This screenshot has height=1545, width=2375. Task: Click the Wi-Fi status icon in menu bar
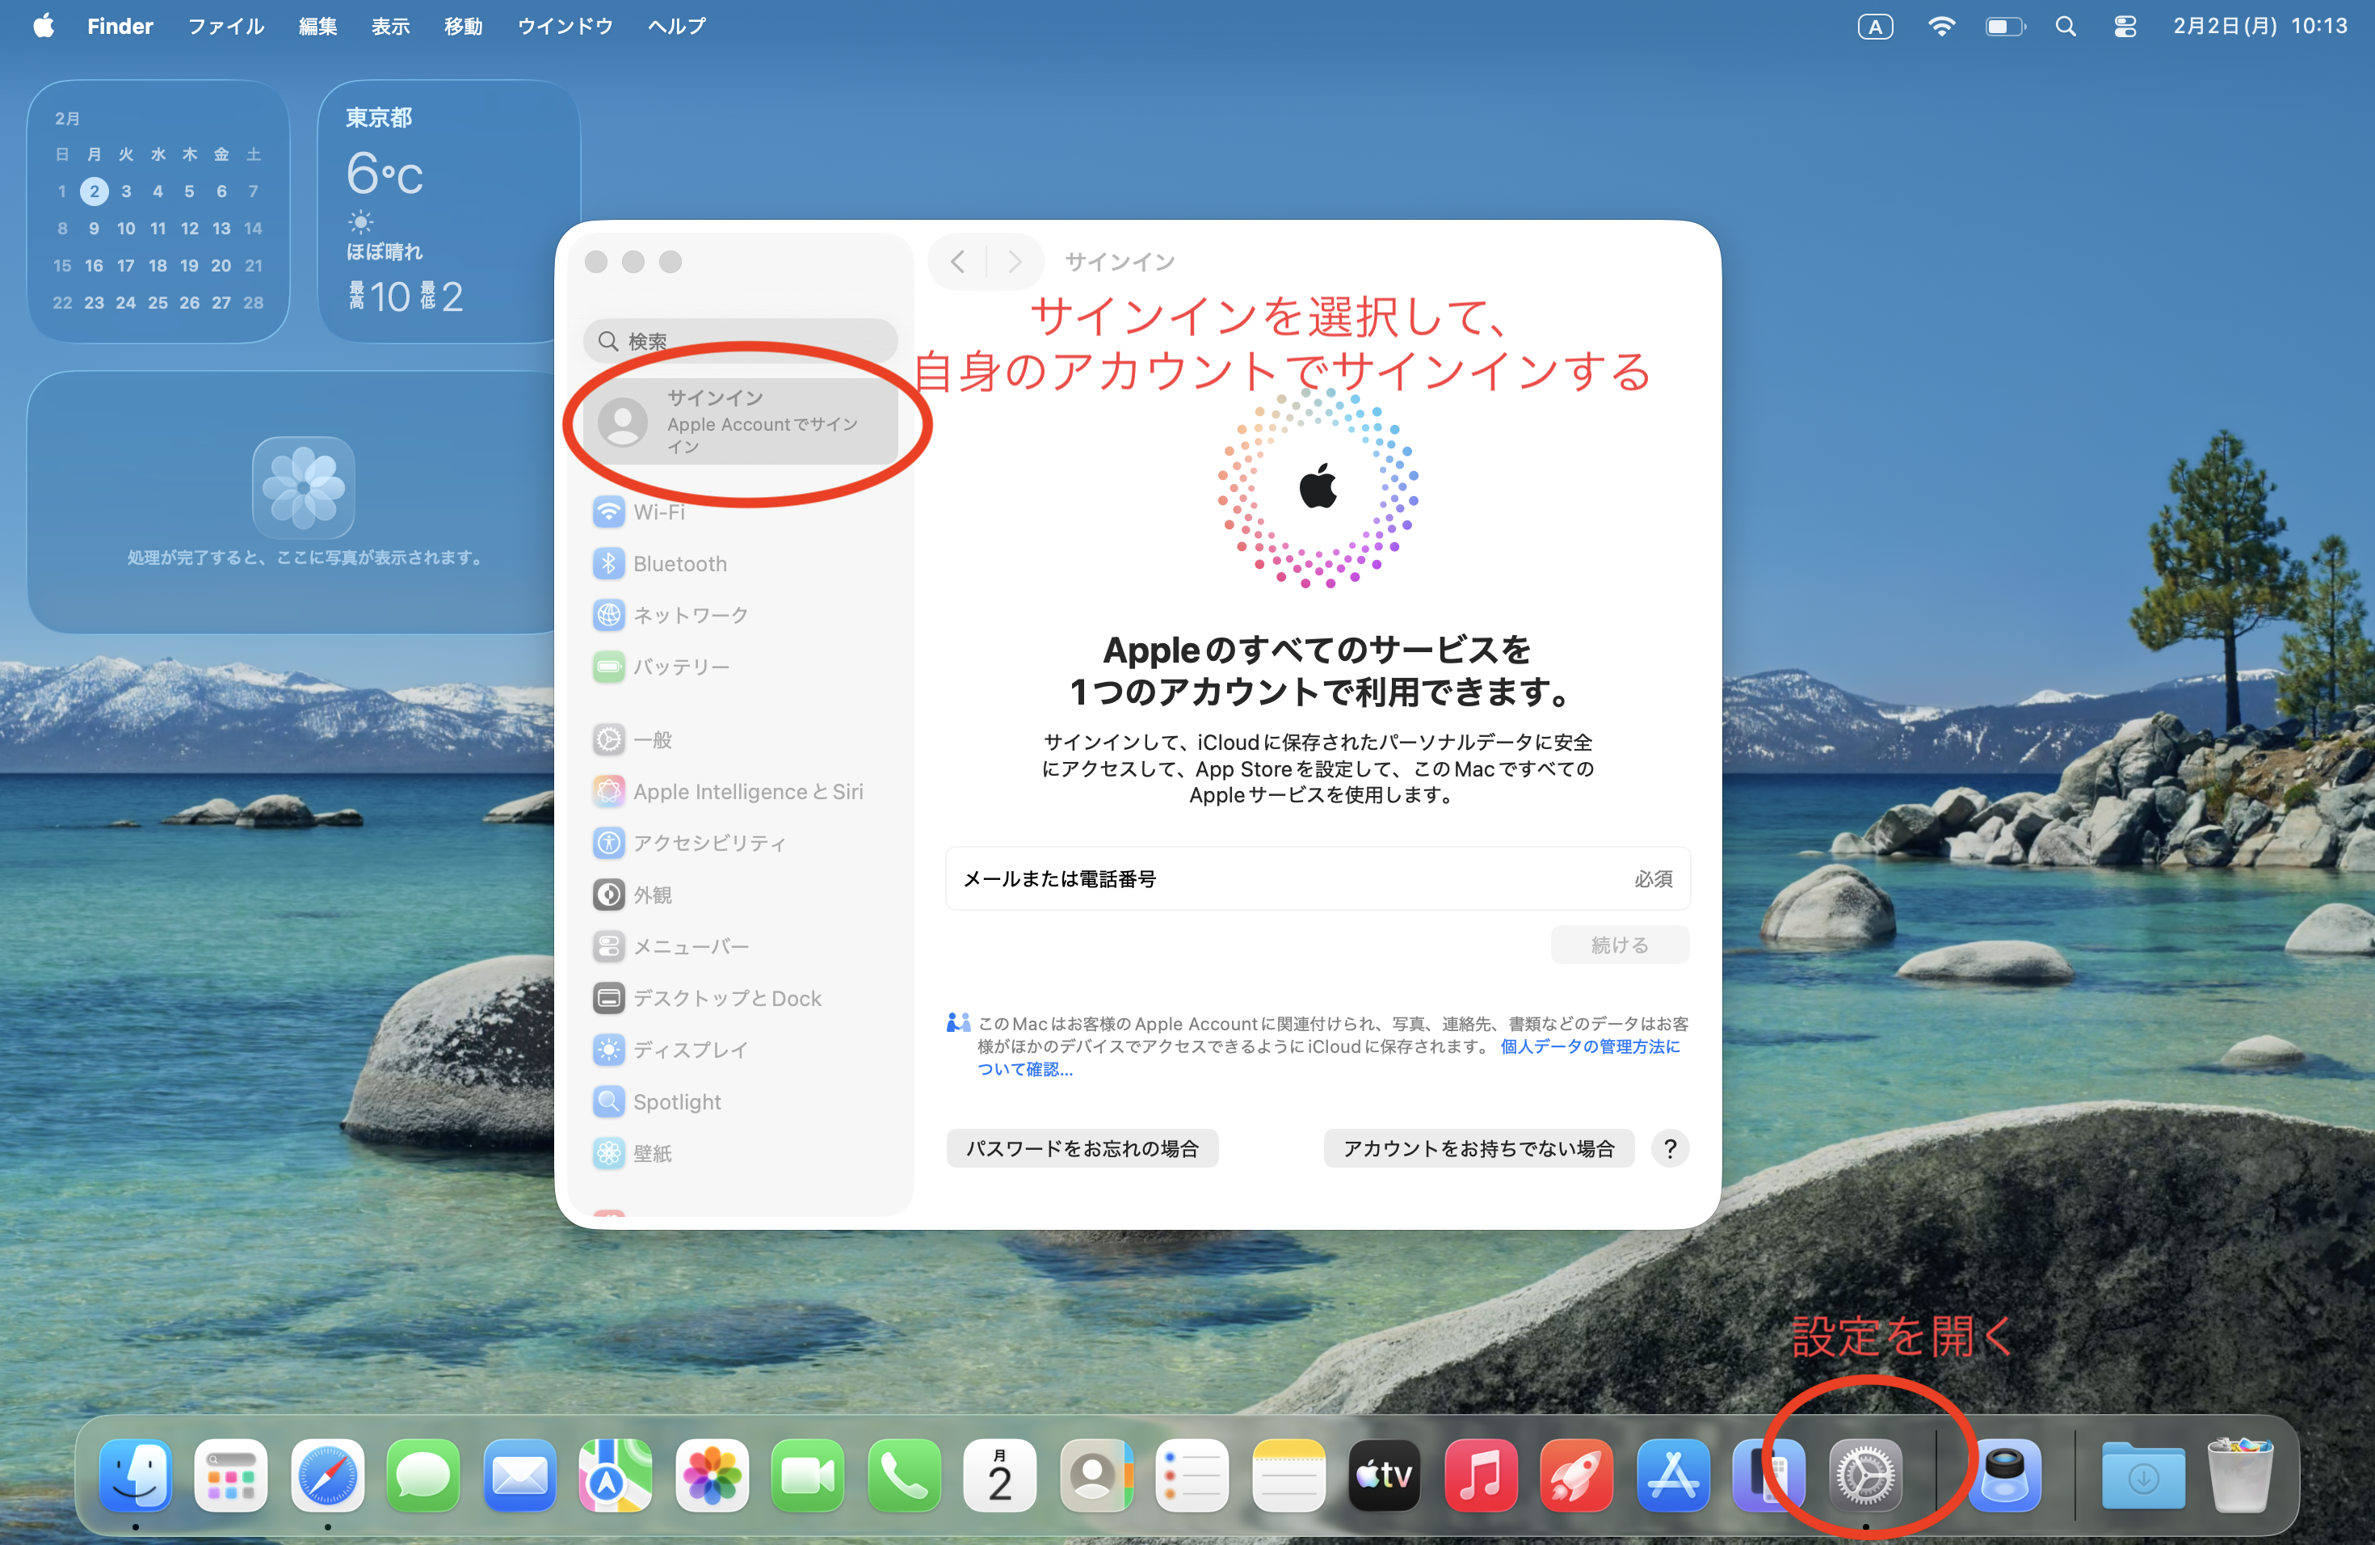coord(1941,26)
